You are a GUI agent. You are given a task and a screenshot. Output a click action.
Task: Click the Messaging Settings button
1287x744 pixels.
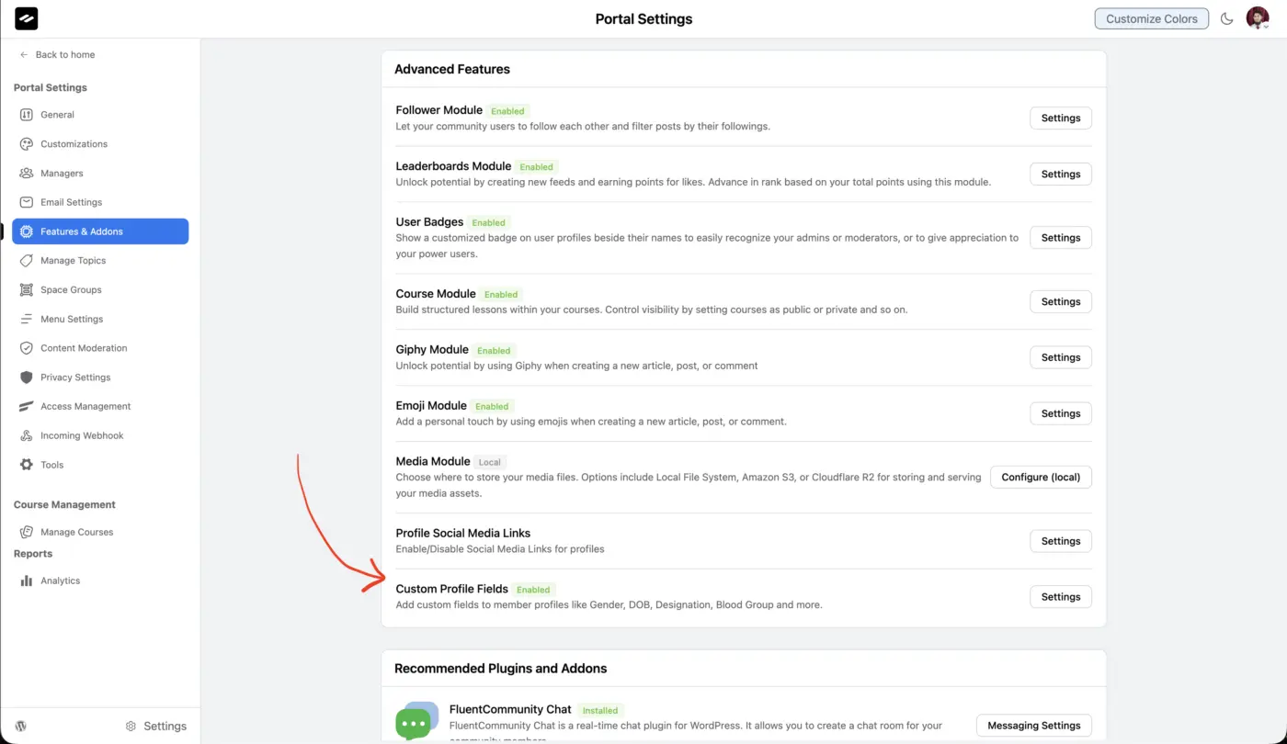1033,726
